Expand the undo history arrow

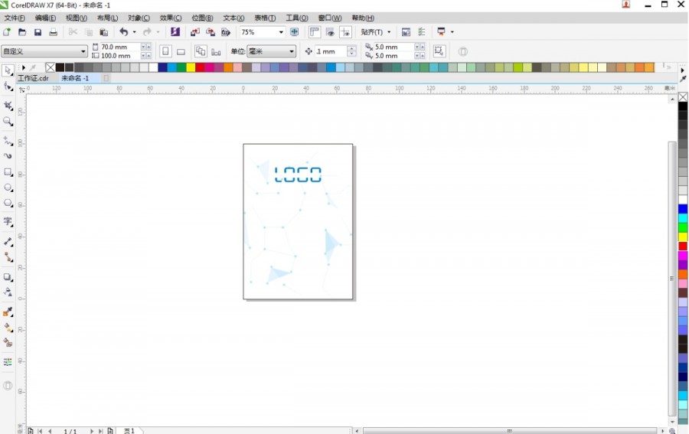[x=135, y=32]
